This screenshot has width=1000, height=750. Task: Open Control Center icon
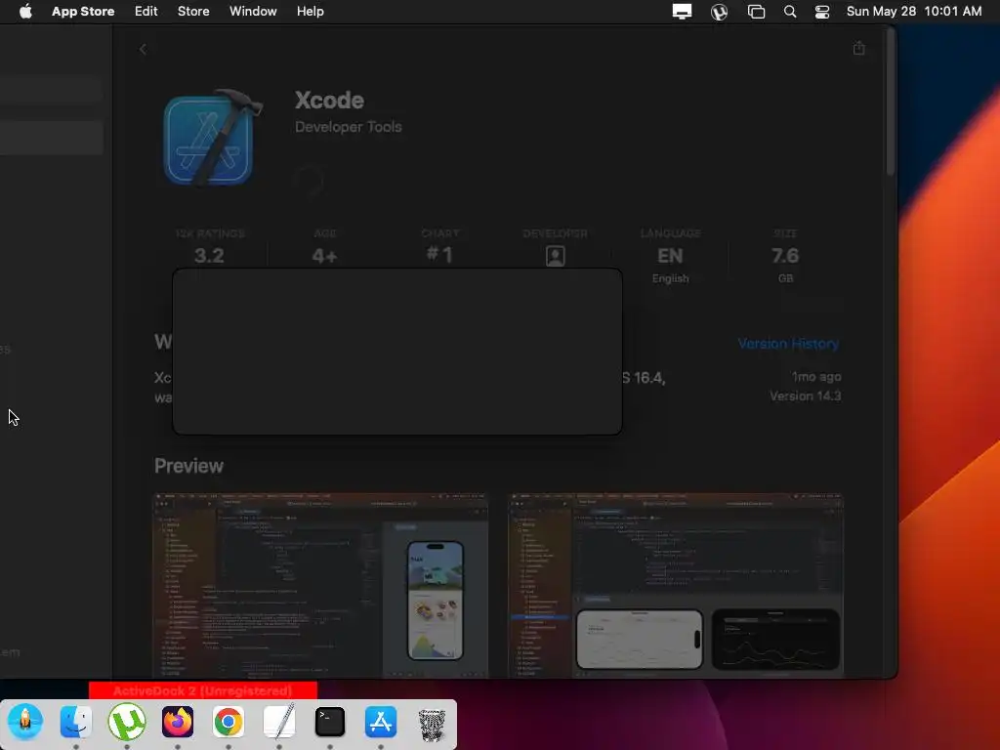pyautogui.click(x=822, y=12)
